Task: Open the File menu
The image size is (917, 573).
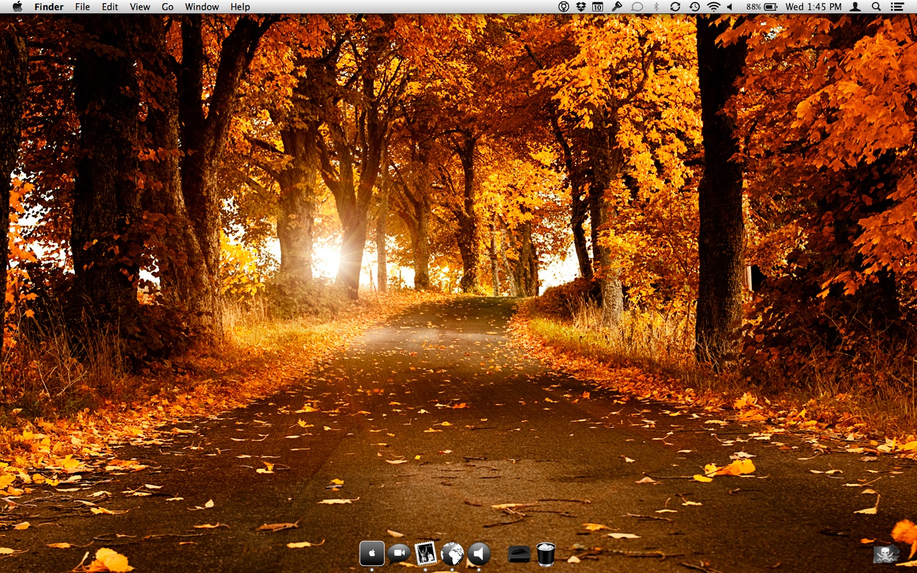Action: tap(83, 7)
